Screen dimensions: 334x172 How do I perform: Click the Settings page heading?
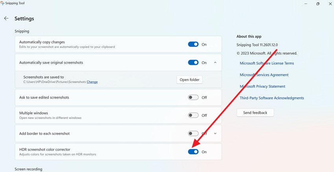click(24, 19)
